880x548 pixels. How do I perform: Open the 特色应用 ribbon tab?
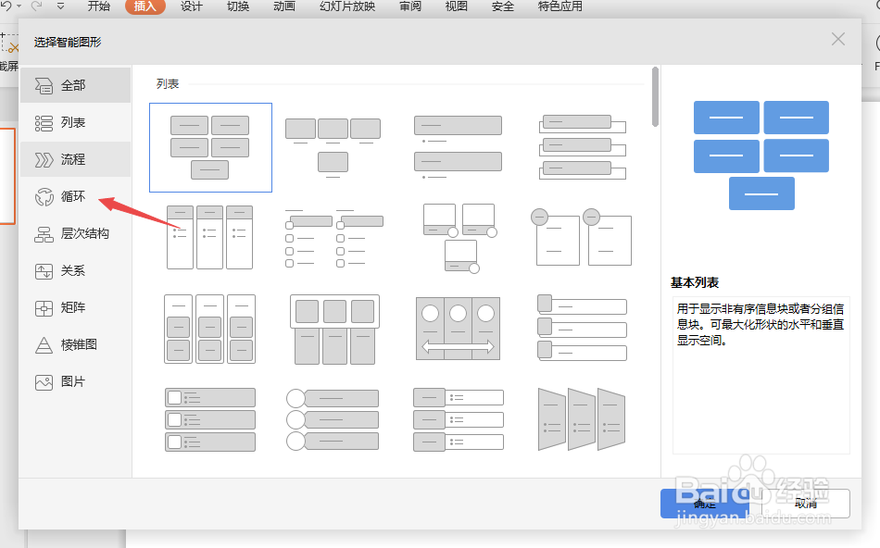[560, 6]
